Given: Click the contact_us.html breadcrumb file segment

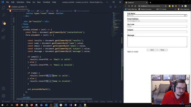Looking at the screenshot, I should (17, 11).
